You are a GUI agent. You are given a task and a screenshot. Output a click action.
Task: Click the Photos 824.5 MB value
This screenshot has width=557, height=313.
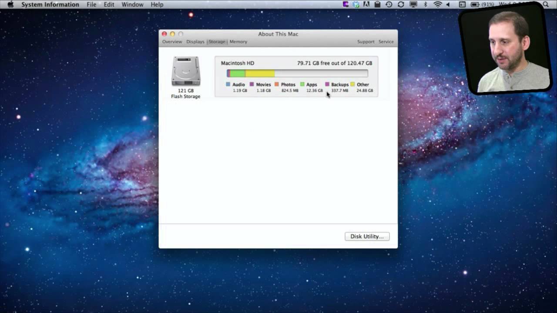click(290, 90)
